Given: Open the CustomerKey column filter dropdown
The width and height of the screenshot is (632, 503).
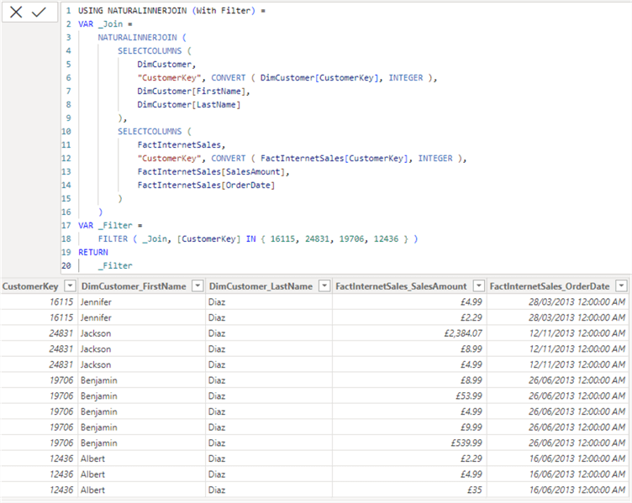Looking at the screenshot, I should pos(70,286).
